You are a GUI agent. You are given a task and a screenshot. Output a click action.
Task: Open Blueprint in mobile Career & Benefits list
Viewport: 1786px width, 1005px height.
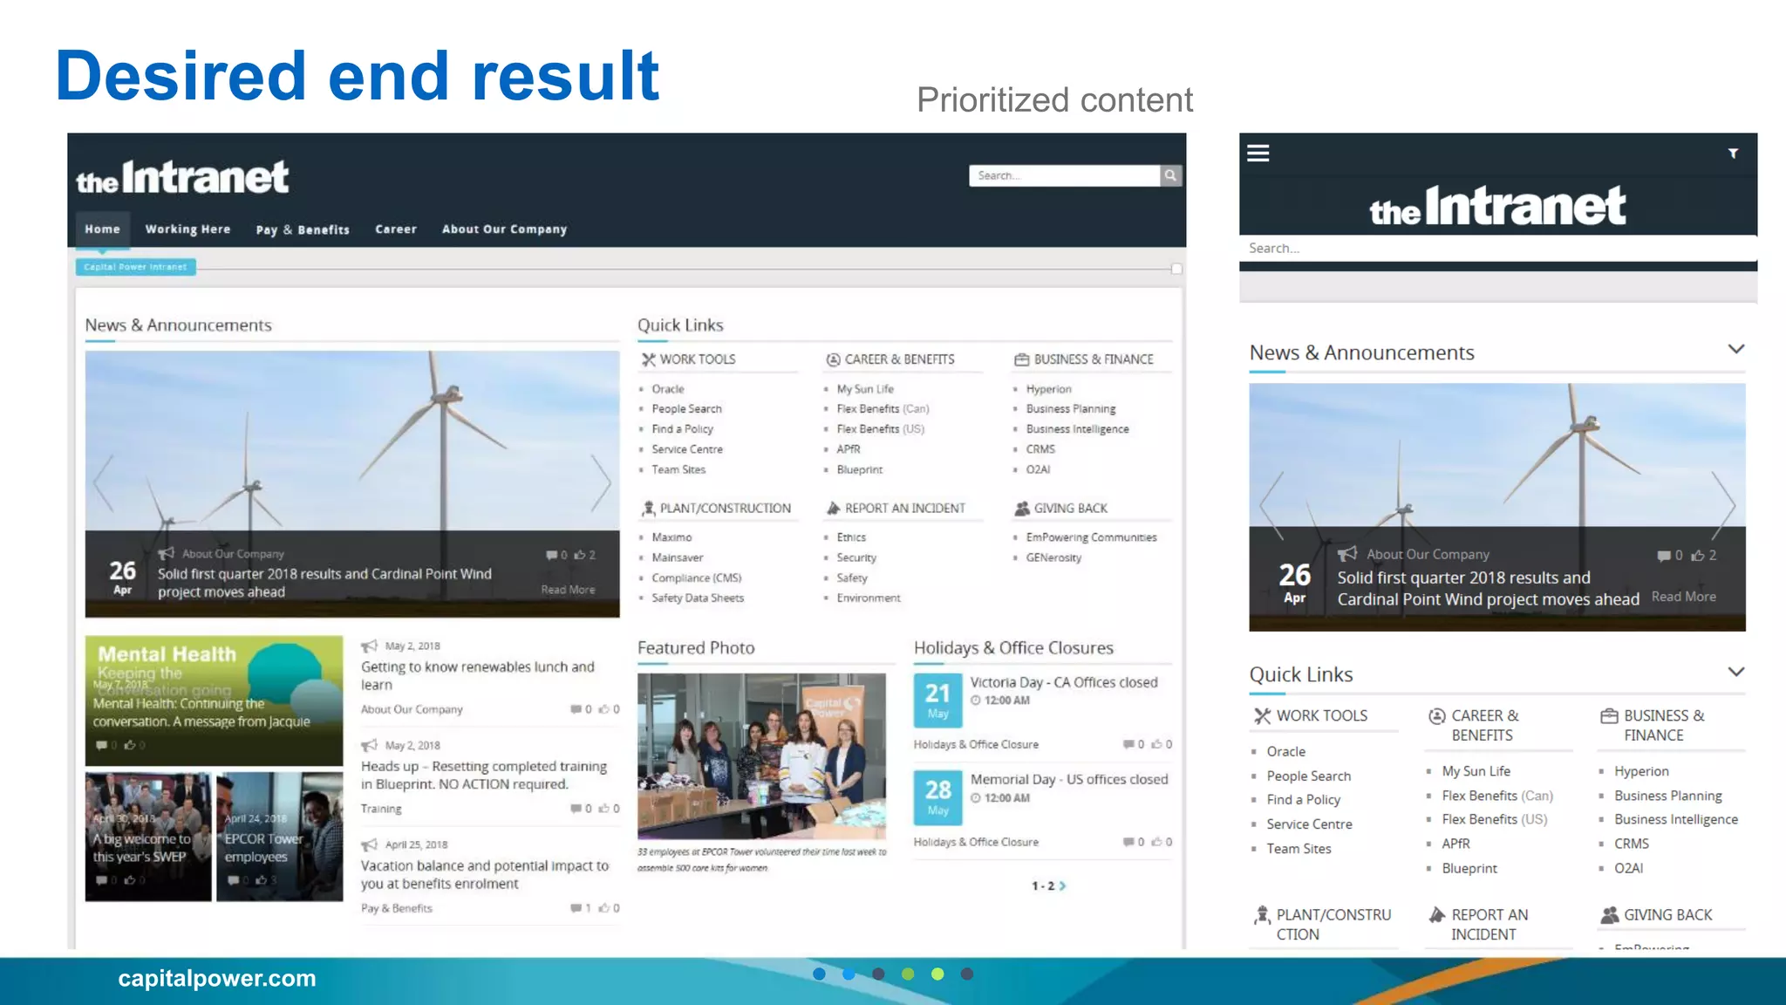pos(1469,869)
